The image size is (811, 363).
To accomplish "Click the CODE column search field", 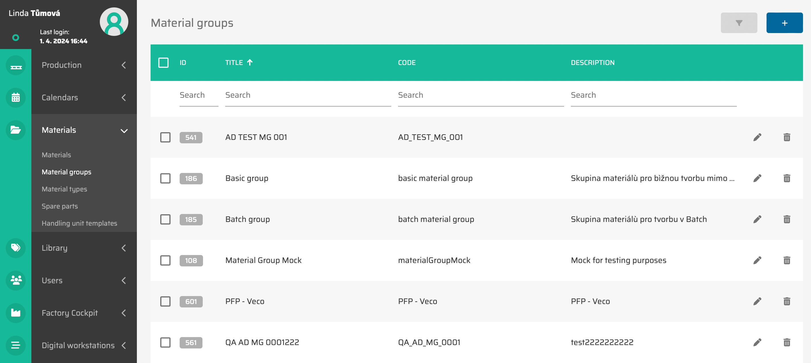I will 480,95.
